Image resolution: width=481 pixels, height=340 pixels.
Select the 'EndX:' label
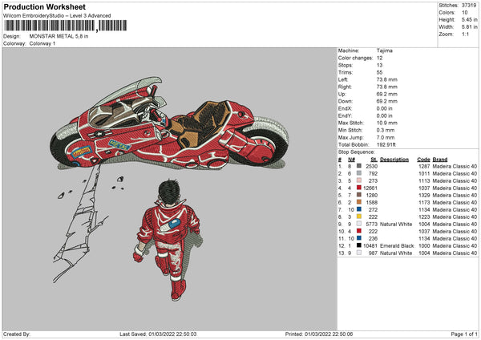345,108
